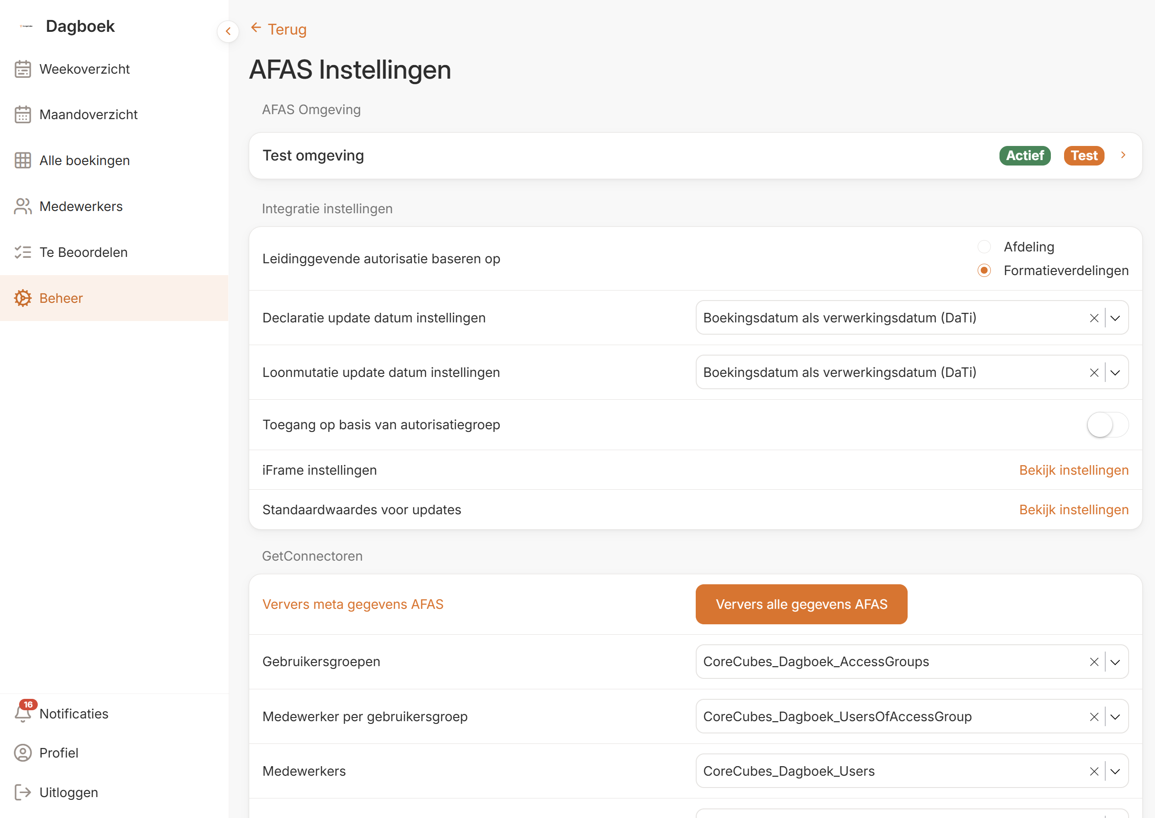Open Maandoverzicht in the sidebar

(x=114, y=115)
